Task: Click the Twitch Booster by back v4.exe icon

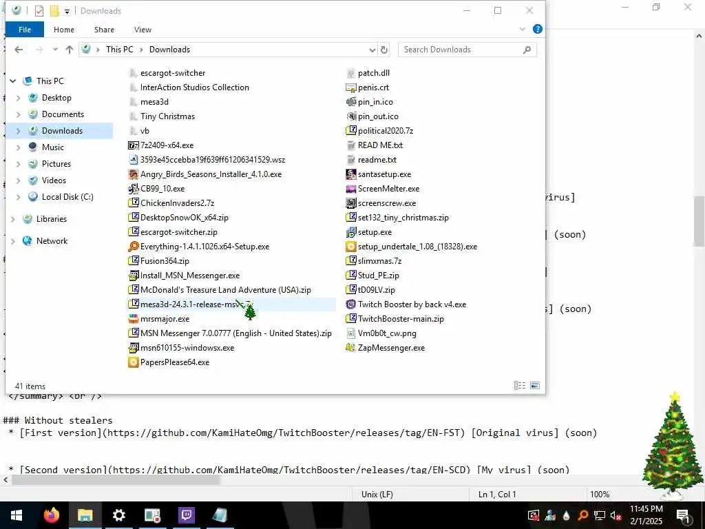Action: 350,304
